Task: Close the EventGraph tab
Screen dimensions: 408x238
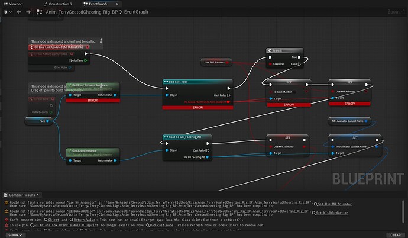Action: point(117,4)
